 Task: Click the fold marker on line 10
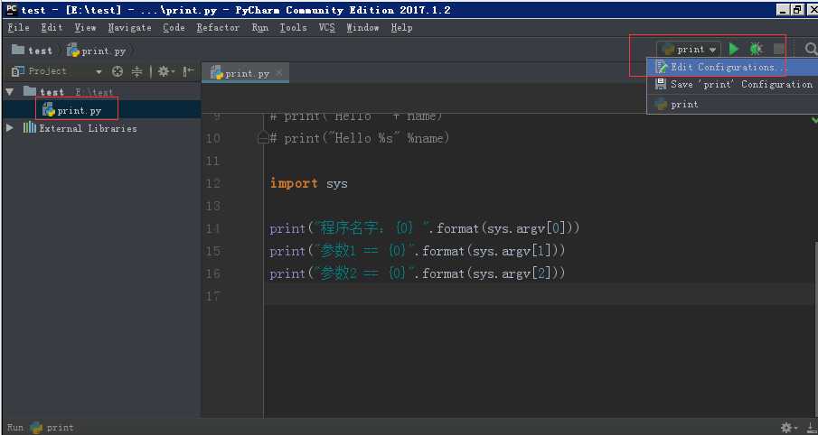coord(263,138)
